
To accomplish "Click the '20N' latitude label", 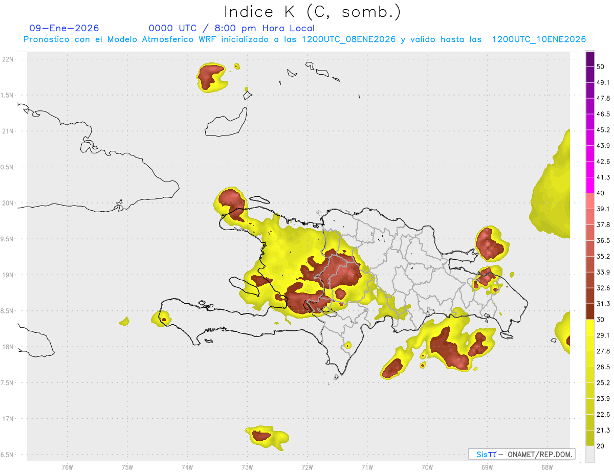I will click(x=8, y=203).
